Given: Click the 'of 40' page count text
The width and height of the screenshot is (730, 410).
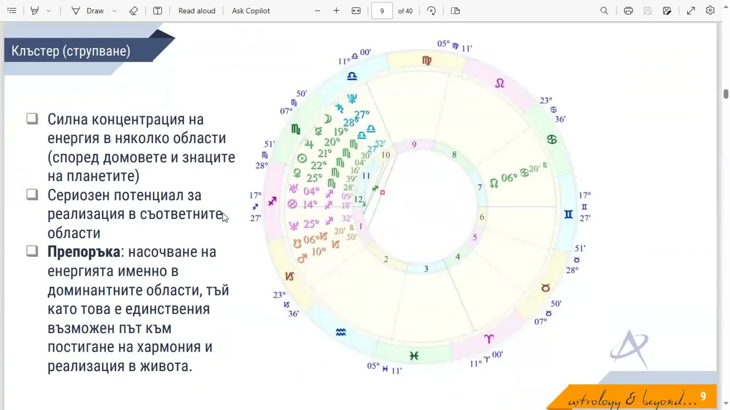Looking at the screenshot, I should (405, 11).
